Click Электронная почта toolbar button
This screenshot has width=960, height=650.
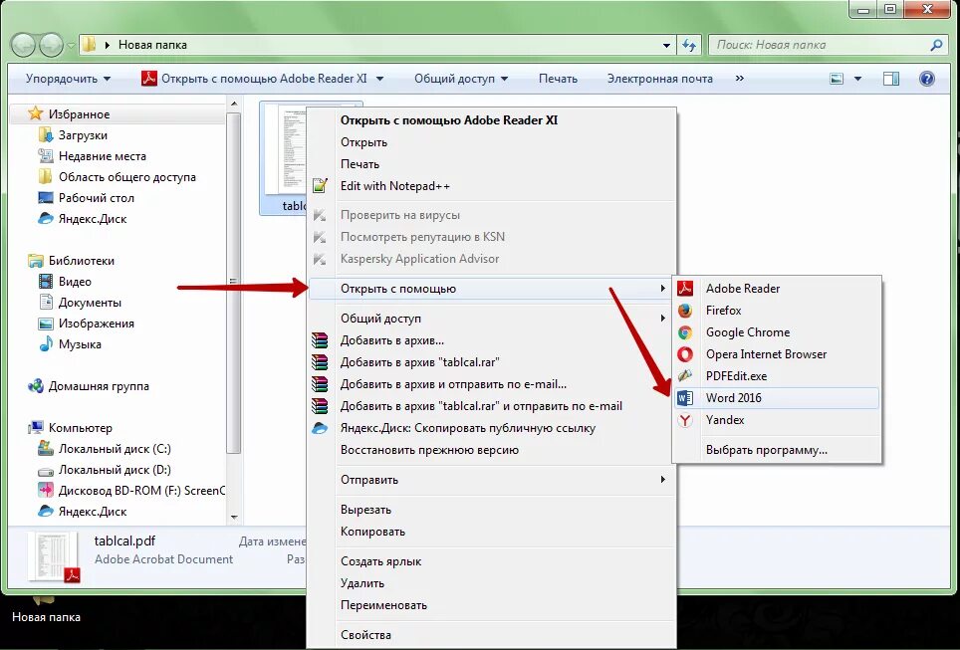tap(659, 79)
